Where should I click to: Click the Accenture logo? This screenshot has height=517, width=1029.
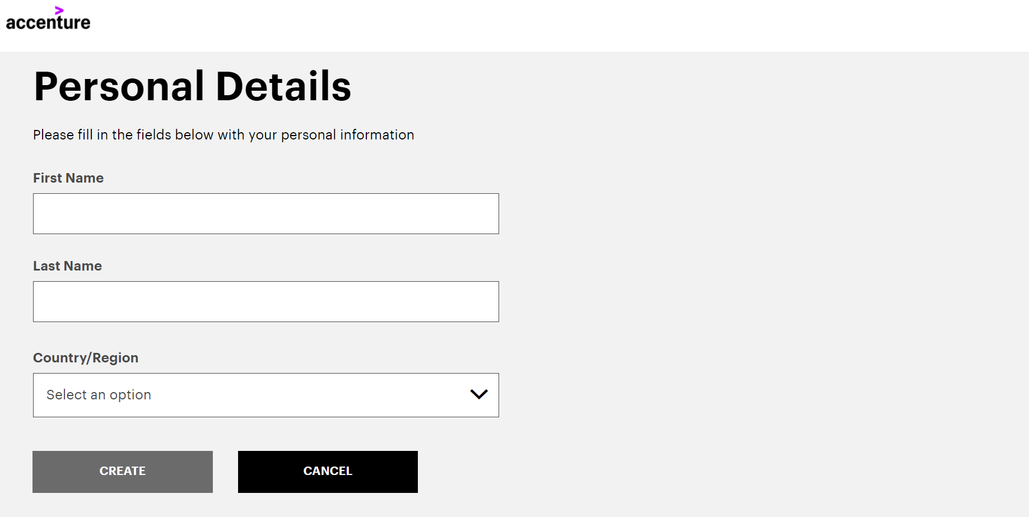[x=48, y=19]
